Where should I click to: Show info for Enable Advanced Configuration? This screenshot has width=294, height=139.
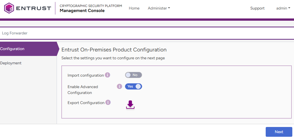(119, 86)
